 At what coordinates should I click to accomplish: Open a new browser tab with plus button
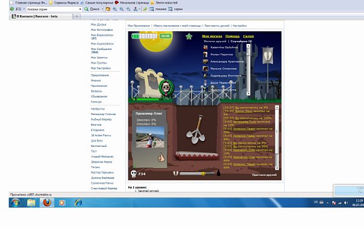[77, 16]
